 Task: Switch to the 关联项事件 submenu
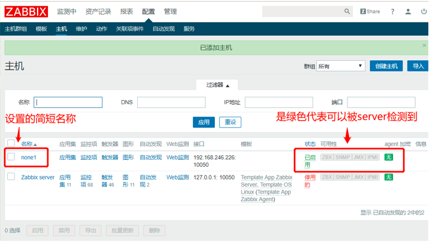(x=130, y=29)
